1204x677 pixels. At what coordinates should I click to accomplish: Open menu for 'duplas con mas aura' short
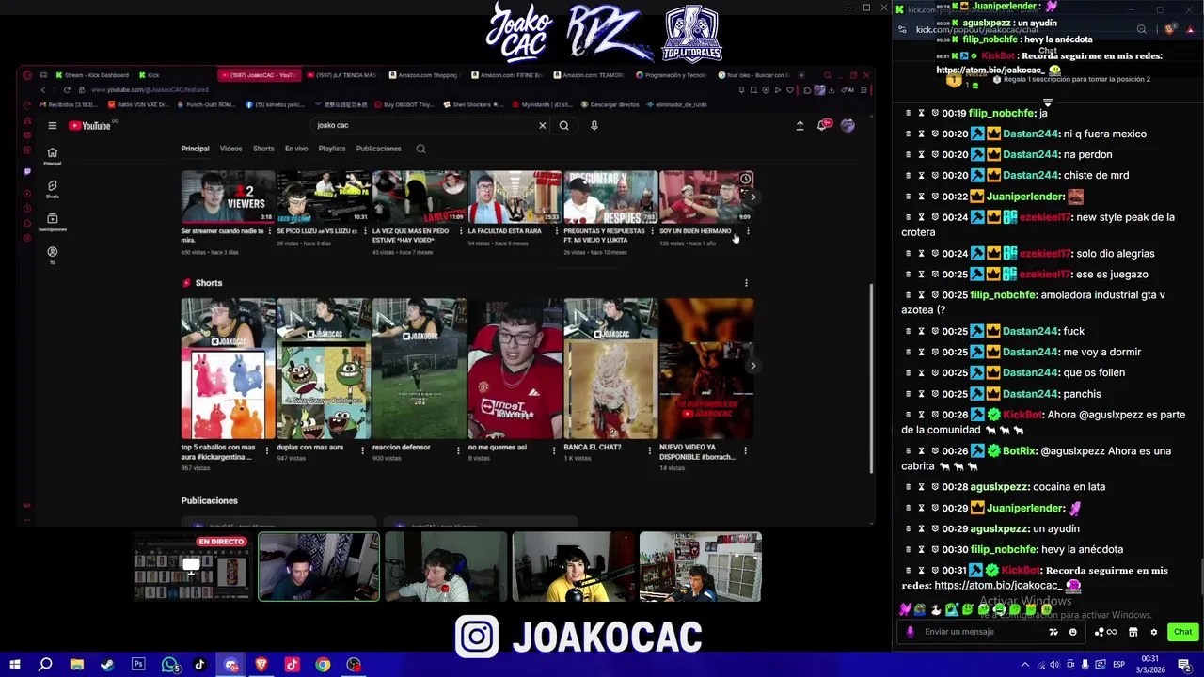tap(363, 451)
